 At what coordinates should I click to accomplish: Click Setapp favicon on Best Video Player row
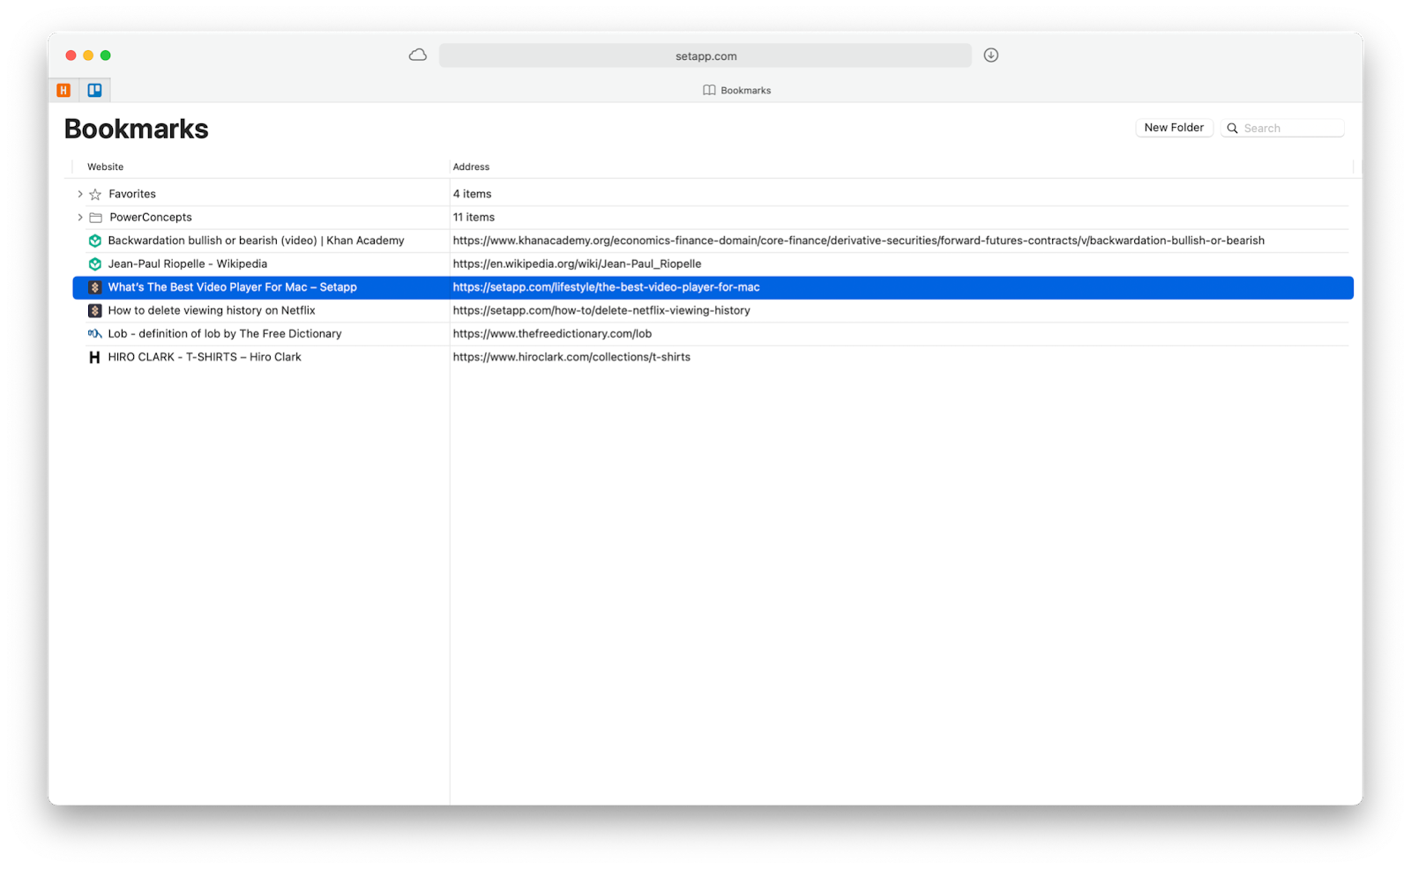coord(94,287)
